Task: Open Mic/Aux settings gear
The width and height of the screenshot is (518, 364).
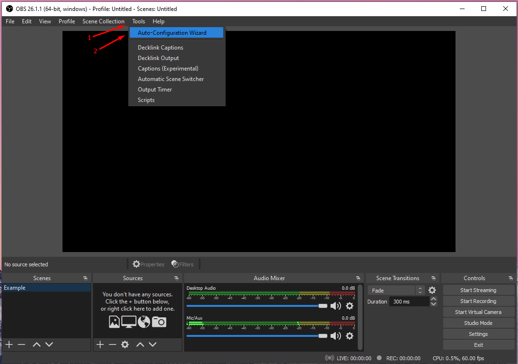Action: [350, 336]
